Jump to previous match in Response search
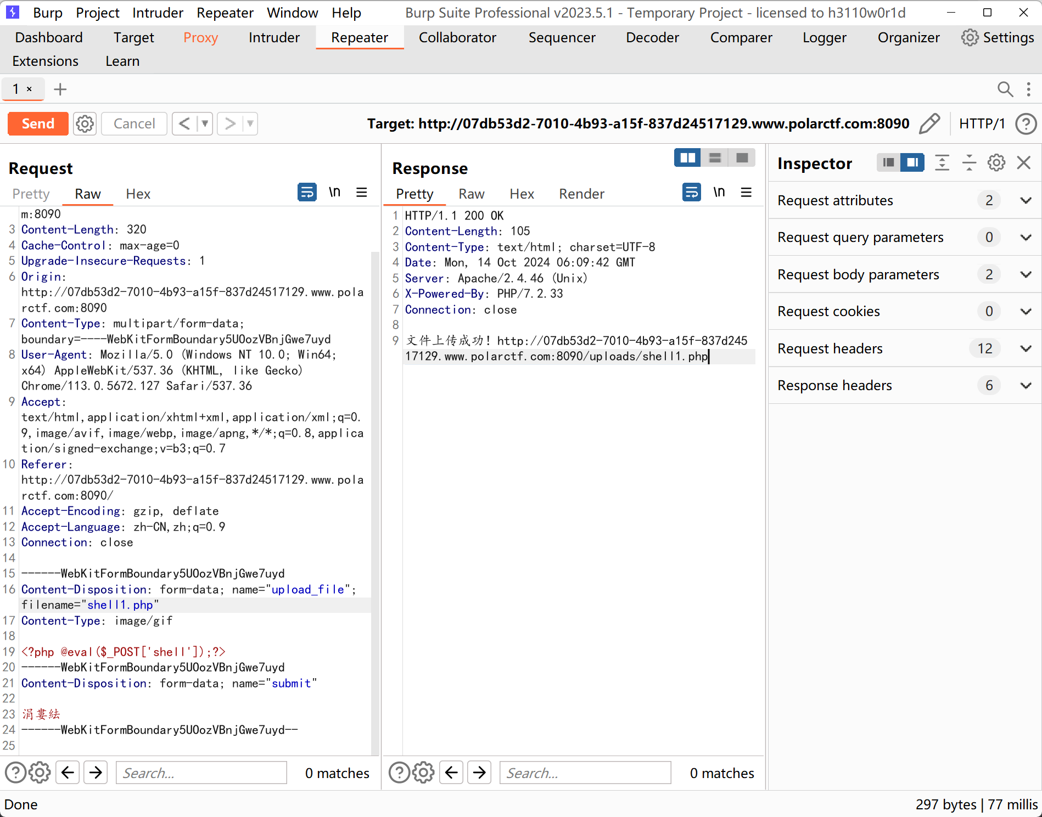The width and height of the screenshot is (1042, 817). click(451, 773)
